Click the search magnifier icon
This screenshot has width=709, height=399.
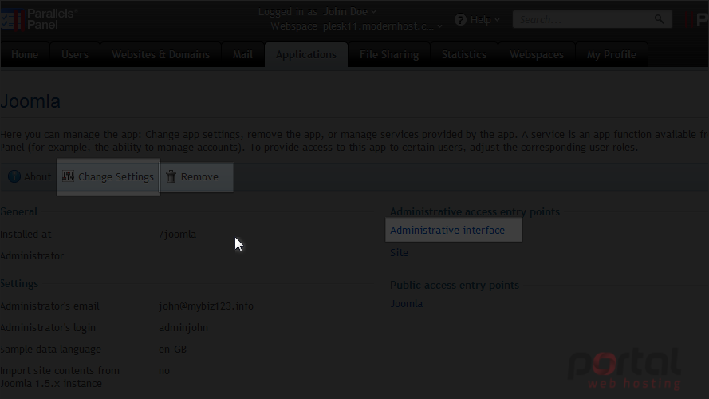click(x=660, y=19)
